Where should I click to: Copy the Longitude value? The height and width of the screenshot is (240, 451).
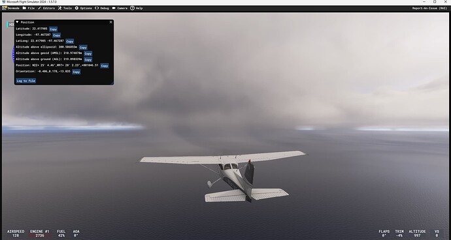(x=56, y=35)
